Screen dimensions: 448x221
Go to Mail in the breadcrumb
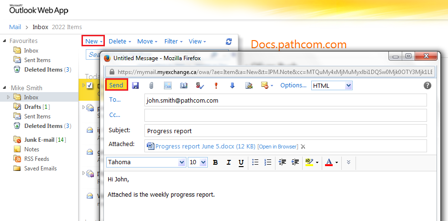coord(15,27)
